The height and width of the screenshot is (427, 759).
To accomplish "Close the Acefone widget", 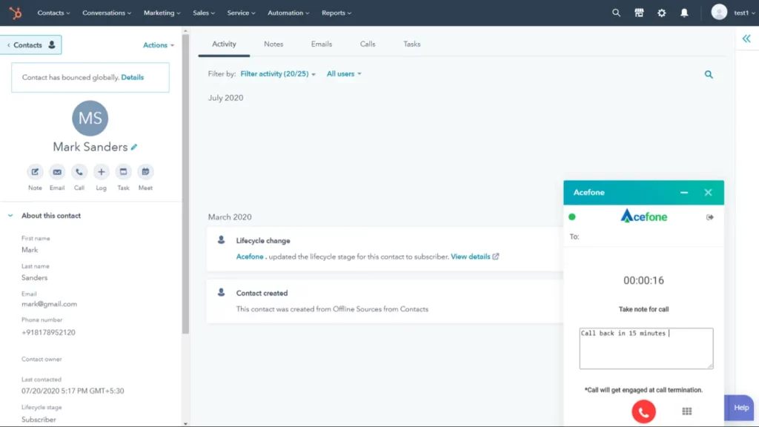I will (708, 193).
